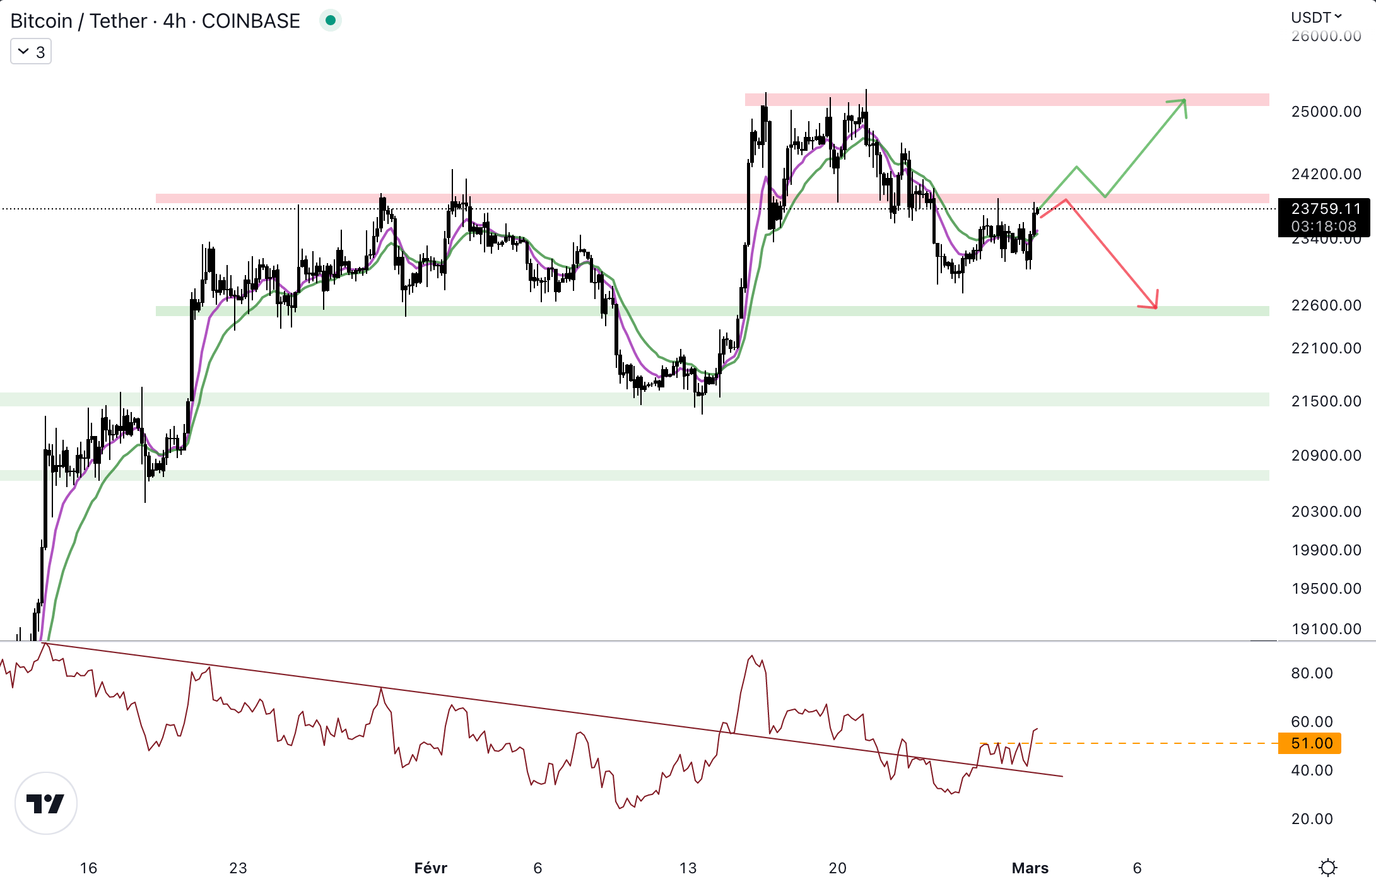Click the red downward projection arrowhead
The width and height of the screenshot is (1376, 884).
[1154, 305]
